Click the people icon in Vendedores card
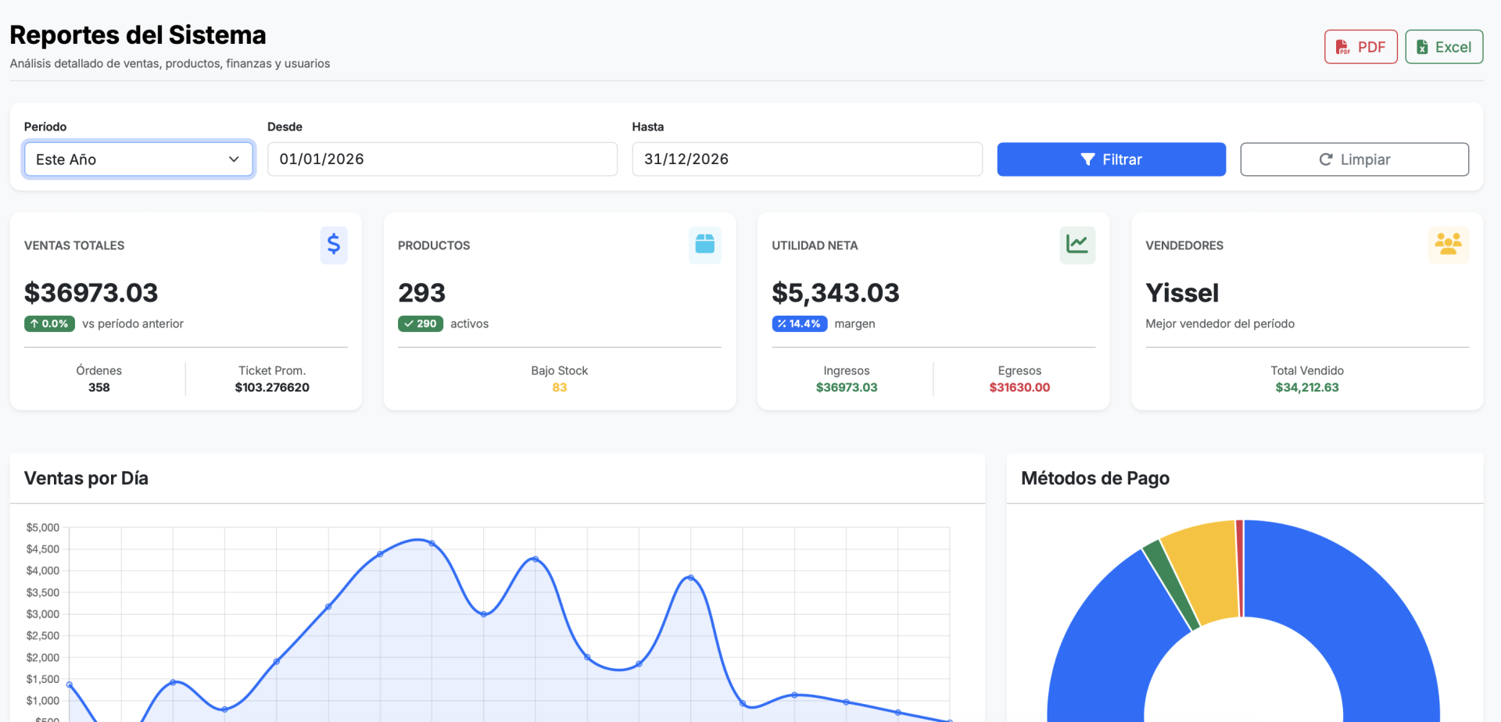Screen dimensions: 1501x722 coord(1448,245)
